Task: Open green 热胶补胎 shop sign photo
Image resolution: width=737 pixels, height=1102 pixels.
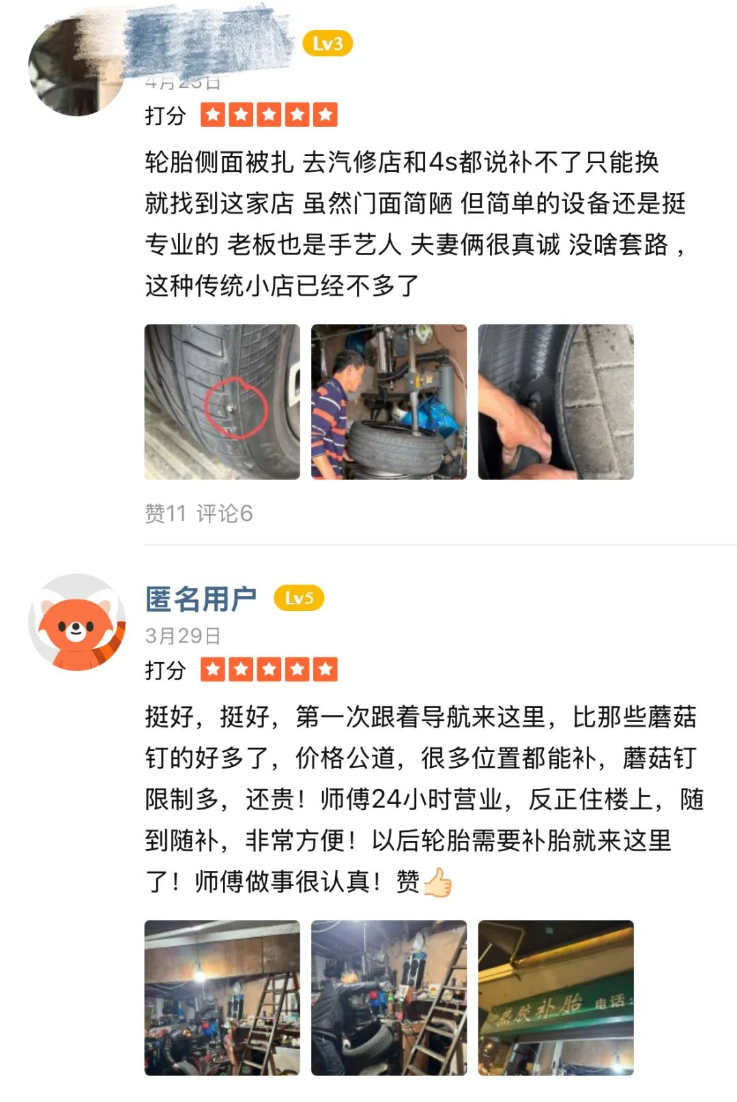Action: click(x=555, y=998)
